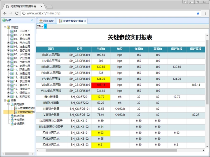Click the blue bookmark star
Image resolution: width=210 pixels, height=157 pixels.
coord(198,13)
